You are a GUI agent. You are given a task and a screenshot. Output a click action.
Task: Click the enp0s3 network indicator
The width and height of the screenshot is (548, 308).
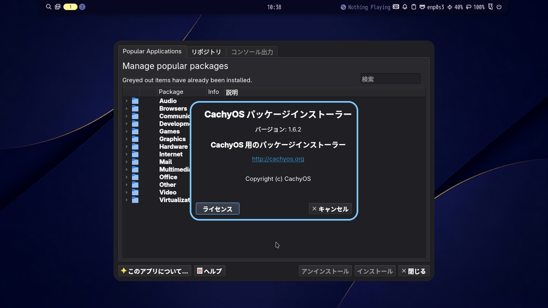[432, 7]
